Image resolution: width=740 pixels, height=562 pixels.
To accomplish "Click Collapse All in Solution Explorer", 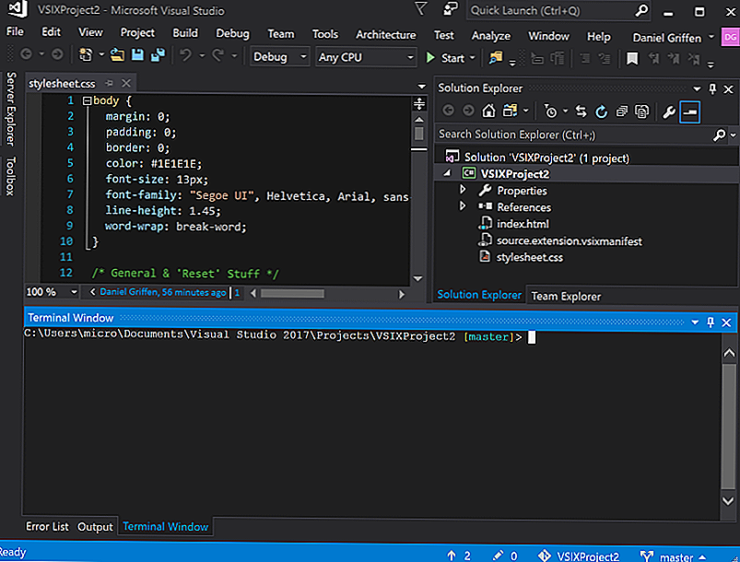I will [x=622, y=111].
